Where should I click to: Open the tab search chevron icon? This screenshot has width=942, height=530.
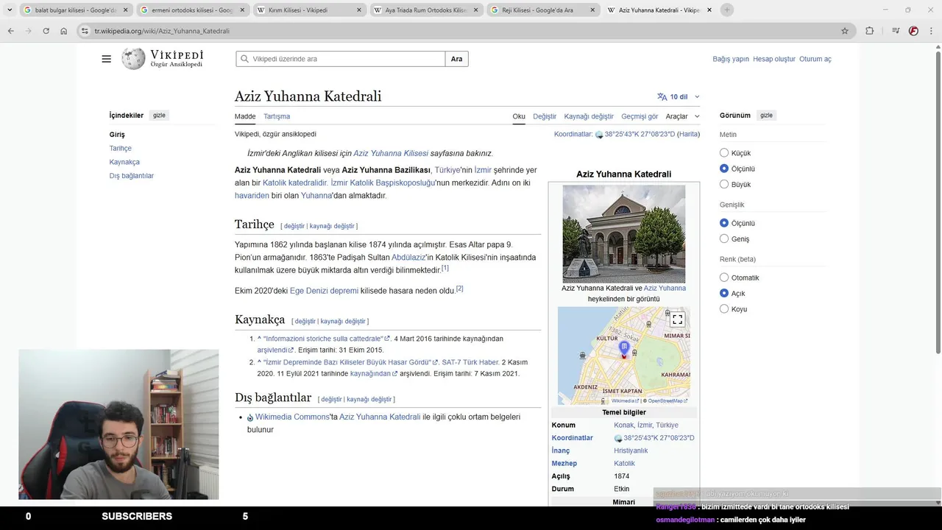click(10, 10)
